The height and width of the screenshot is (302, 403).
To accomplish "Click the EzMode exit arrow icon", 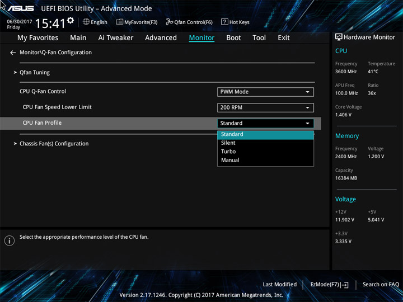I will (x=345, y=285).
